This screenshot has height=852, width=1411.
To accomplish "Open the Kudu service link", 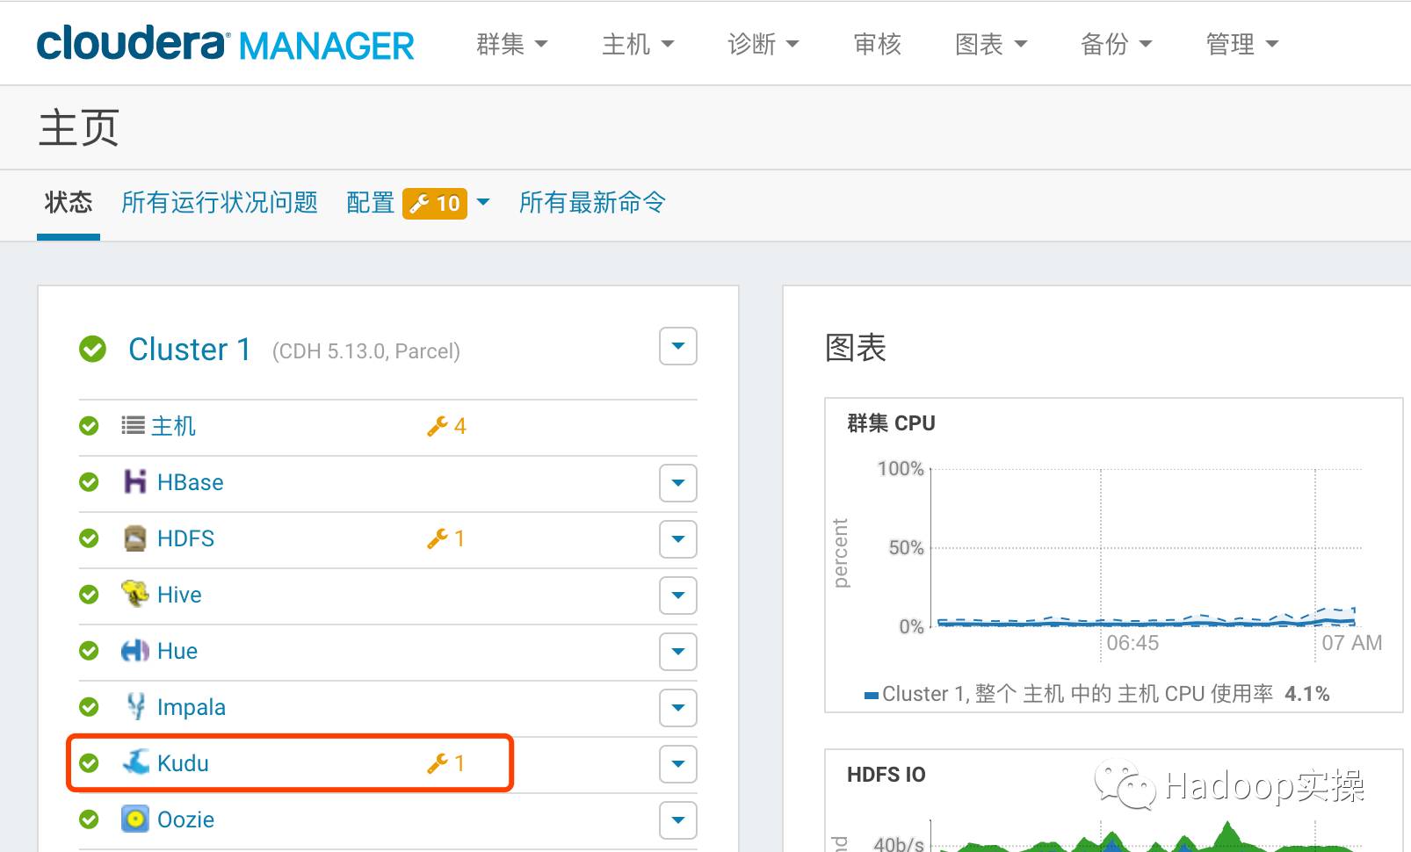I will click(x=183, y=763).
